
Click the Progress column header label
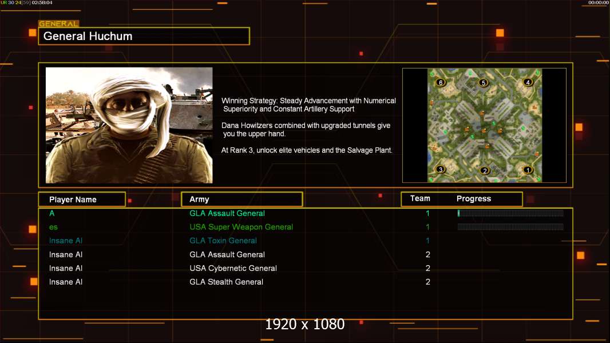(x=474, y=199)
